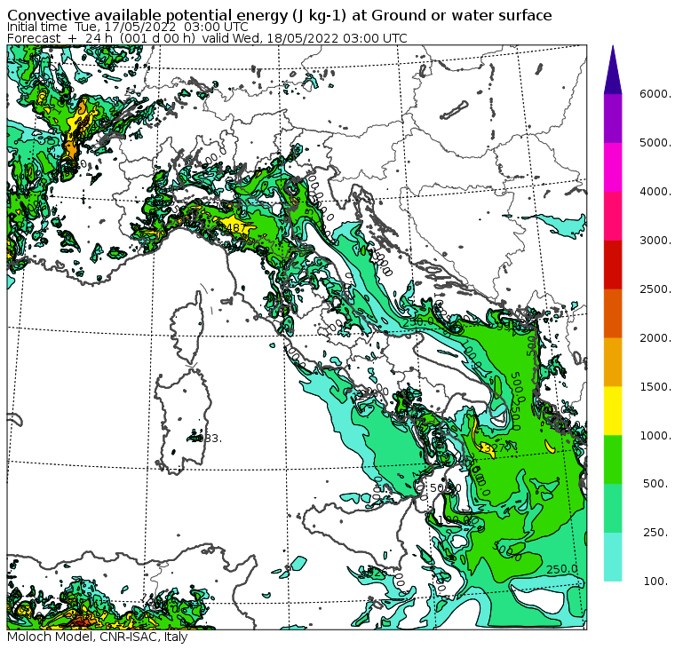Image resolution: width=675 pixels, height=649 pixels.
Task: Click the '500.' legend label
Action: pos(657,484)
